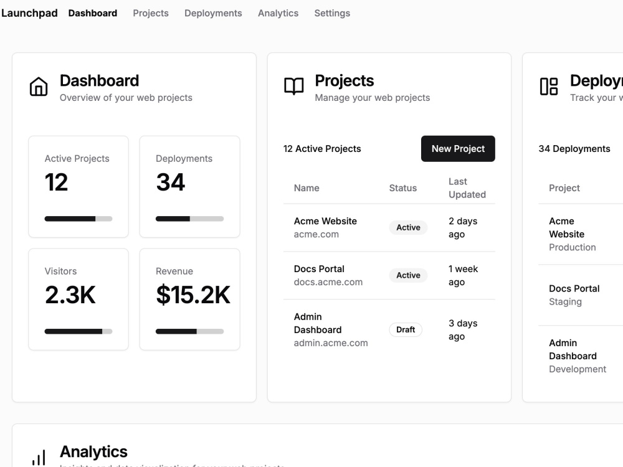Click the Active Projects progress bar
Image resolution: width=623 pixels, height=467 pixels.
pos(78,219)
